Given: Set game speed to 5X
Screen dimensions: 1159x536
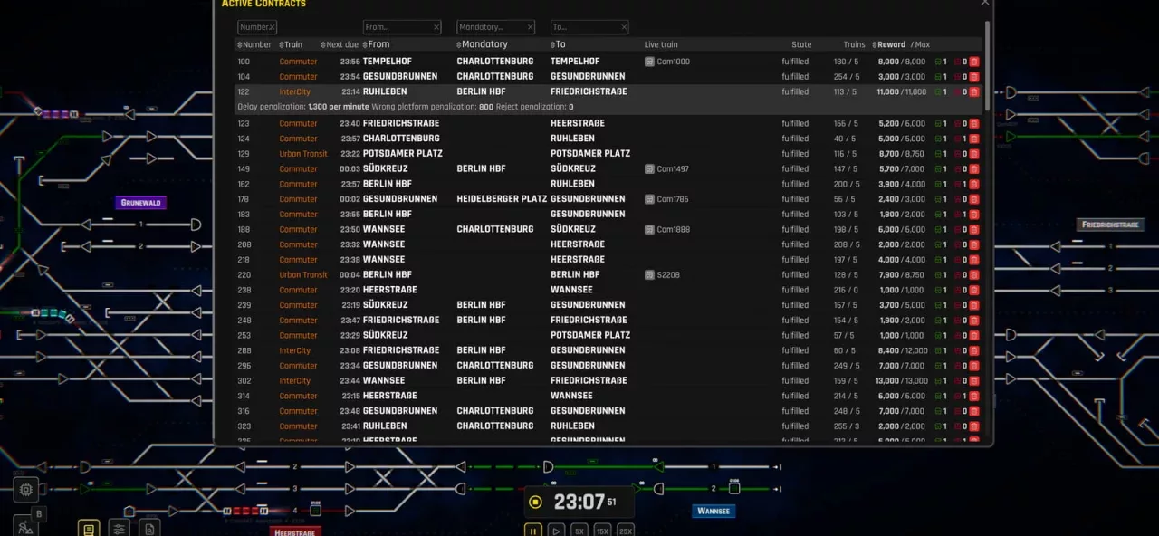Looking at the screenshot, I should coord(579,531).
